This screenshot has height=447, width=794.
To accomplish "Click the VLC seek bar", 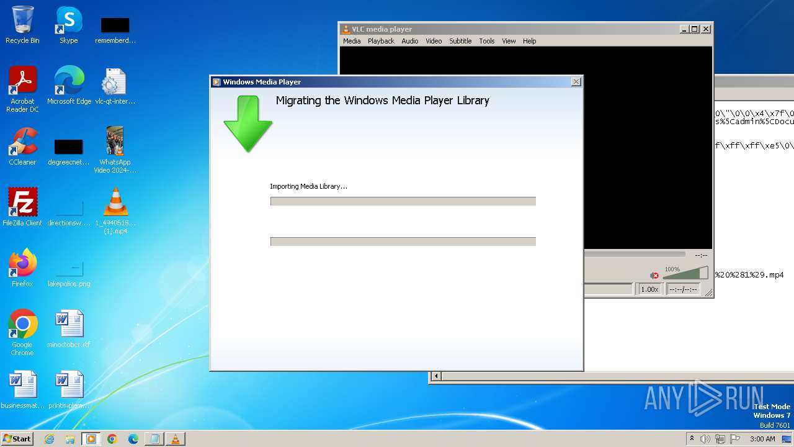I will tap(635, 254).
